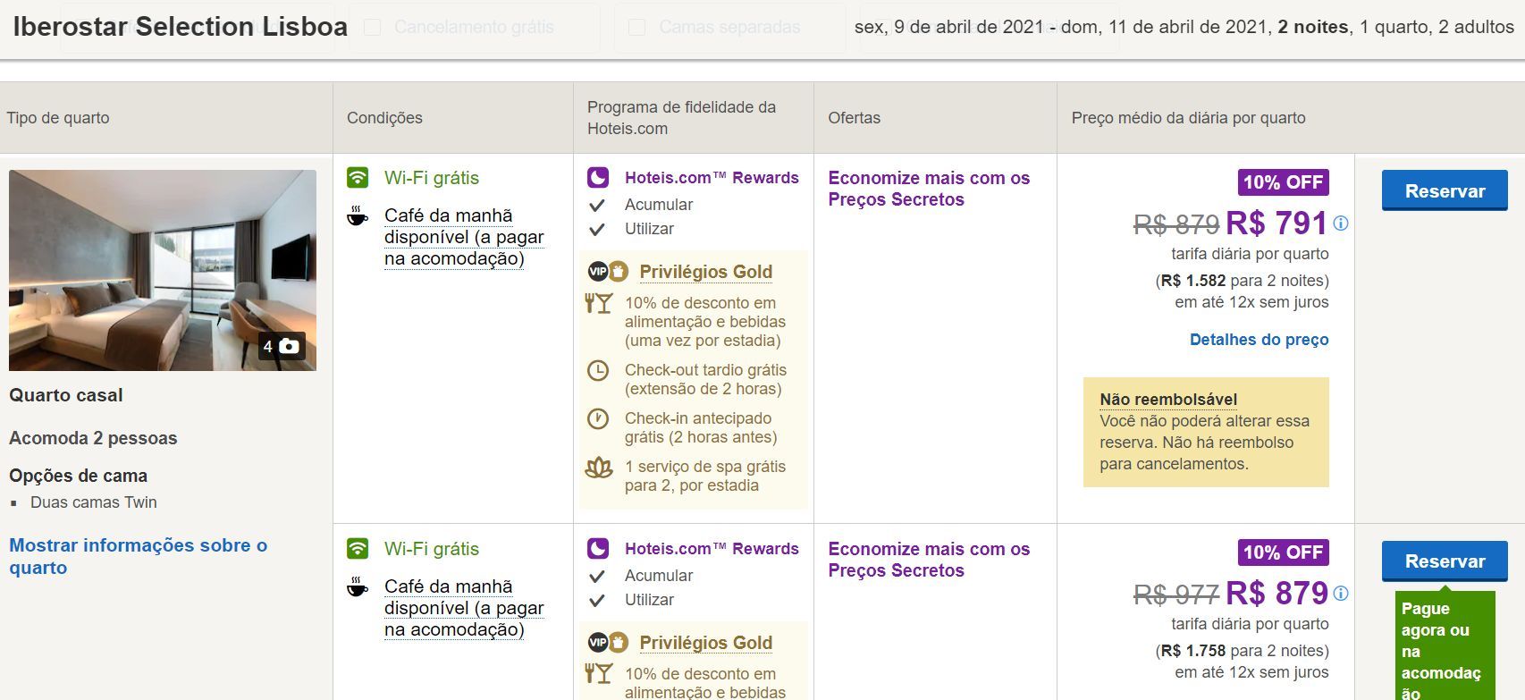The width and height of the screenshot is (1525, 700).
Task: Click the crossed-out R$ 977 price
Action: click(1176, 595)
